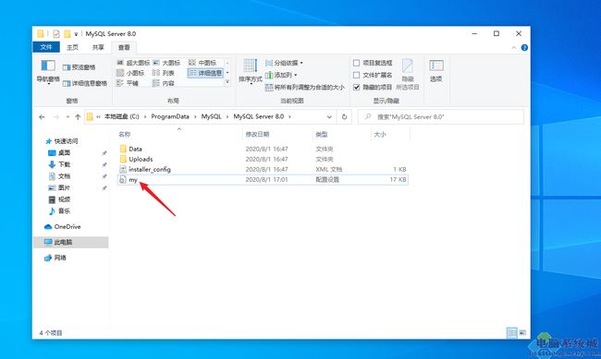Click ProgramData in the address bar
601x359 pixels.
[170, 116]
